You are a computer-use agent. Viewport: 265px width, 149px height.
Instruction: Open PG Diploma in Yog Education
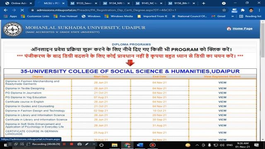point(26,97)
